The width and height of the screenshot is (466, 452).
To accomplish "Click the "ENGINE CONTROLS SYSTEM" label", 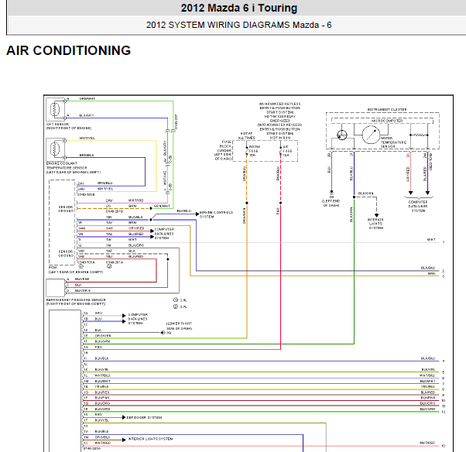I will [x=216, y=214].
